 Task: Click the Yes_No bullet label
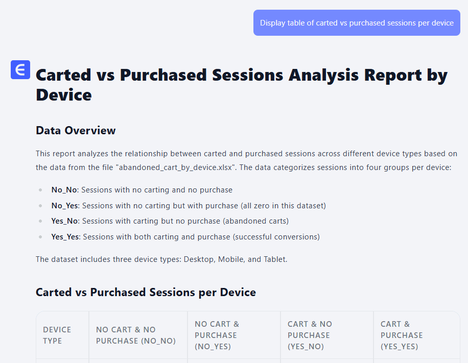click(x=65, y=221)
